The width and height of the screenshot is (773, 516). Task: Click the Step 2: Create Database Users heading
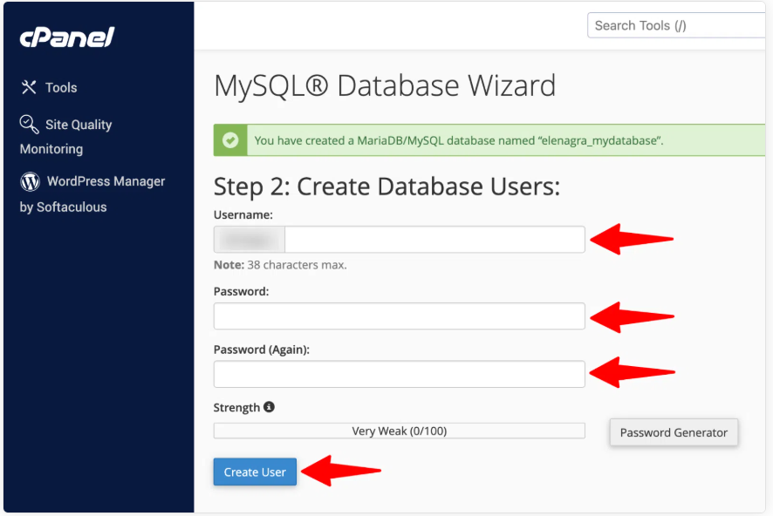coord(387,187)
